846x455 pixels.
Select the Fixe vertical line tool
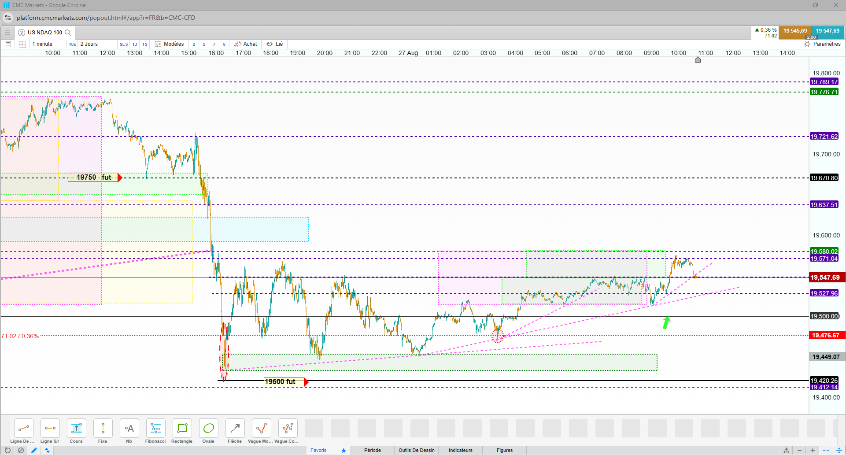[103, 428]
